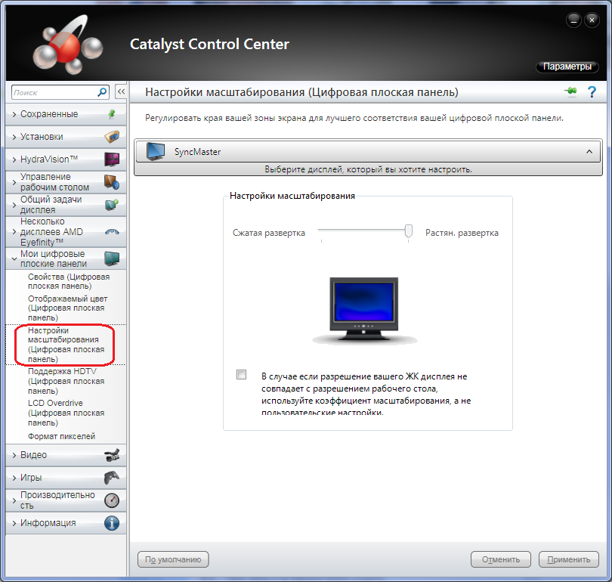Expand the Информация section
Screen dimensions: 612x582
pos(14,523)
